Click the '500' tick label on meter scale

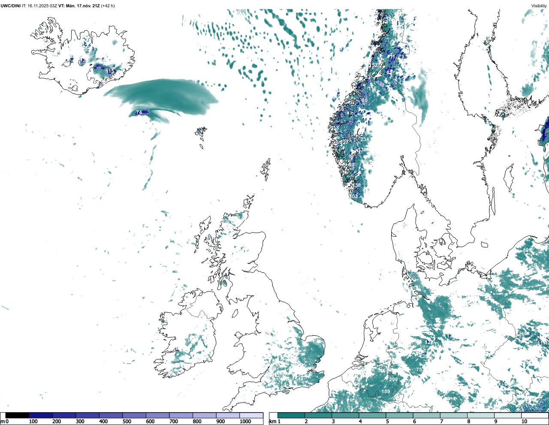(127, 422)
